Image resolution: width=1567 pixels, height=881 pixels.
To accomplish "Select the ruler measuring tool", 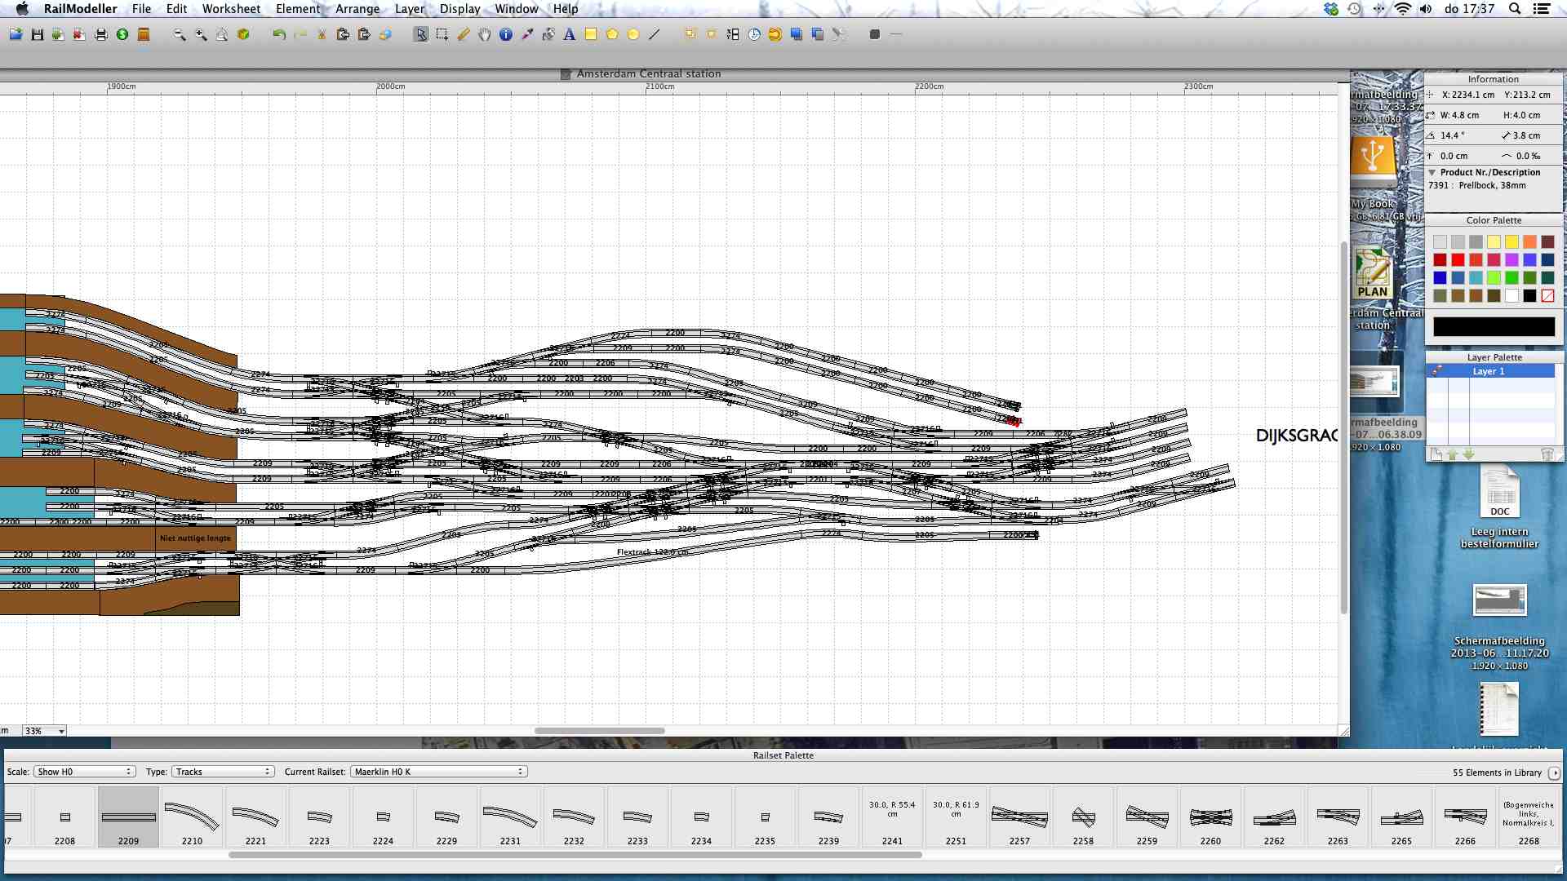I will pyautogui.click(x=464, y=34).
